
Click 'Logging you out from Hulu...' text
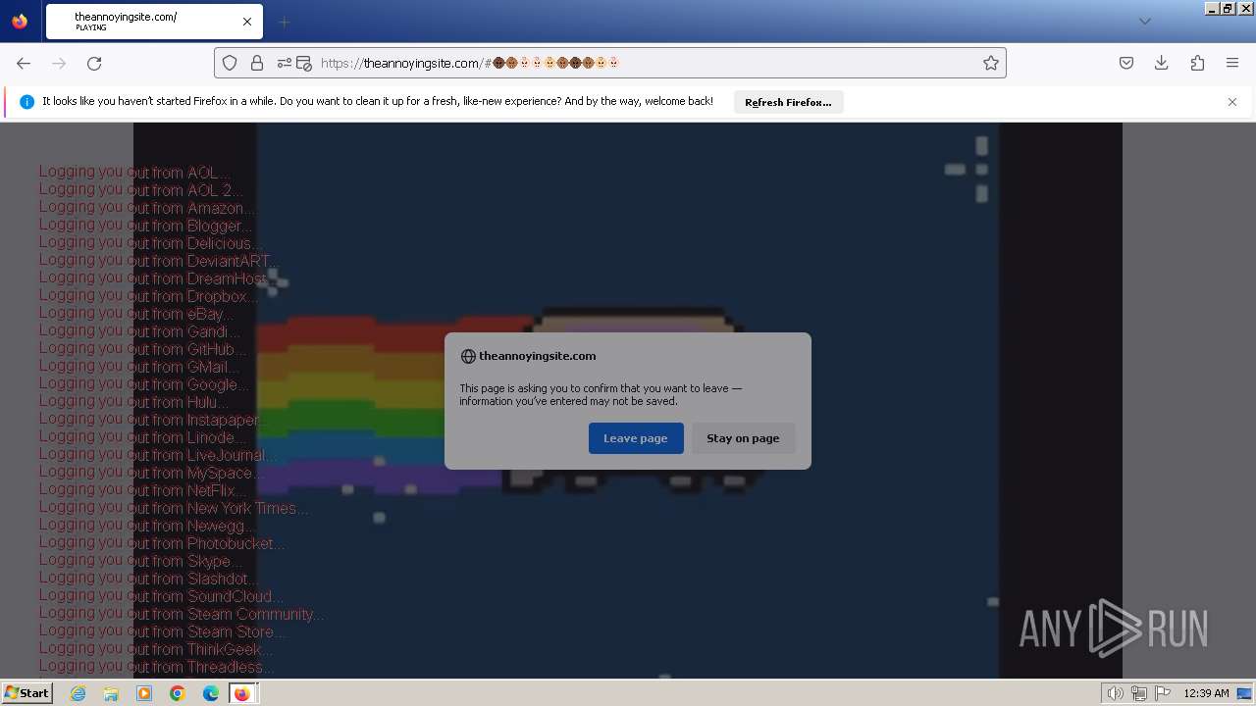point(134,401)
